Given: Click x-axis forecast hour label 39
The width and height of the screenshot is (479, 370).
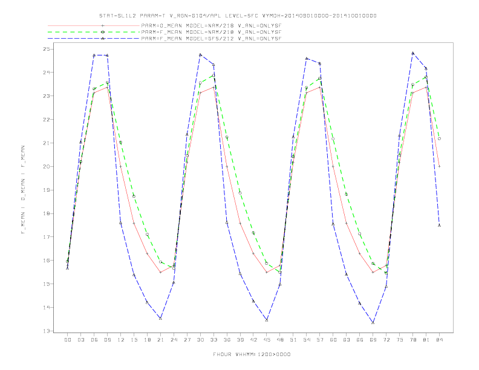Looking at the screenshot, I should coord(240,340).
